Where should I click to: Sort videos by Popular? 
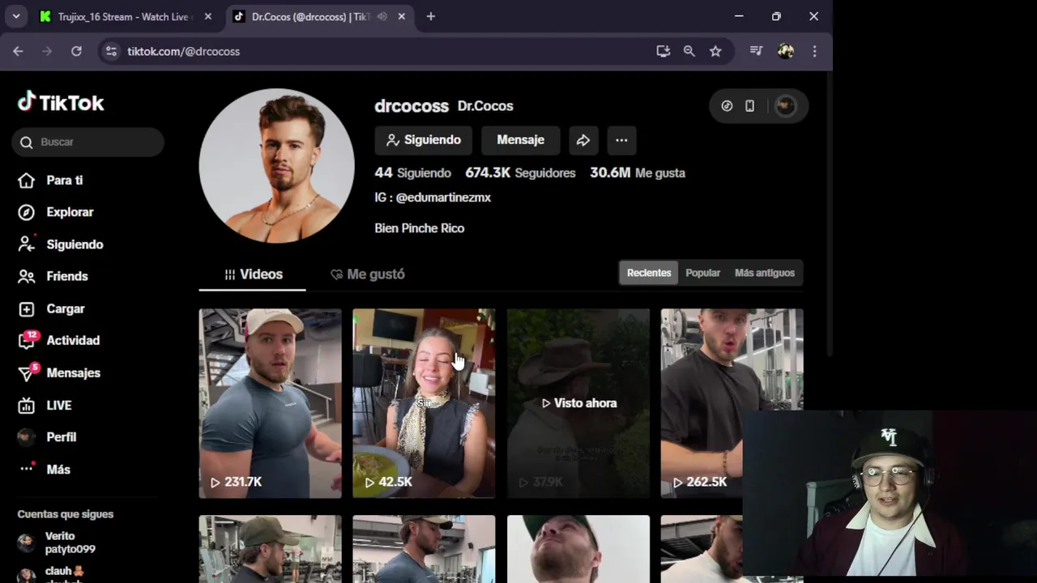pos(702,273)
